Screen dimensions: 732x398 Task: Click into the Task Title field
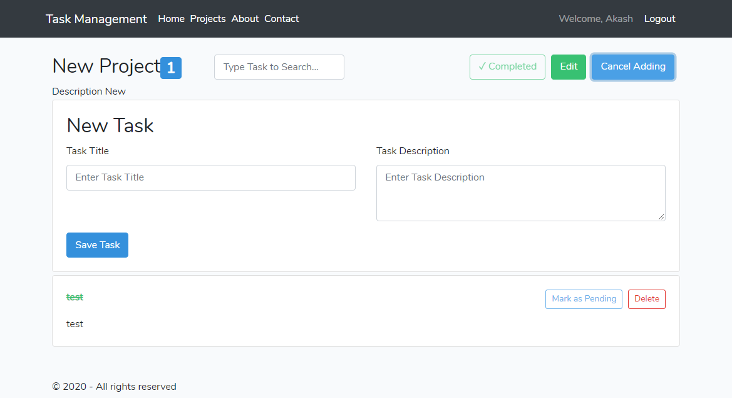tap(210, 177)
